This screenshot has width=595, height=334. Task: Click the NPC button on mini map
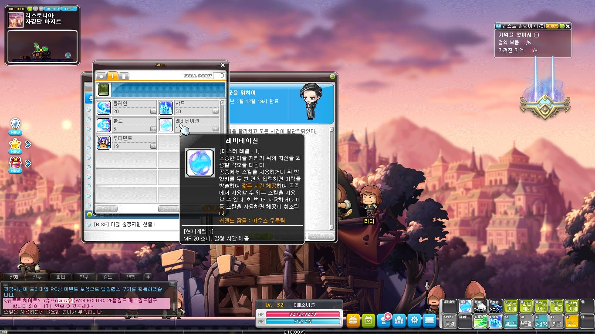tap(68, 9)
